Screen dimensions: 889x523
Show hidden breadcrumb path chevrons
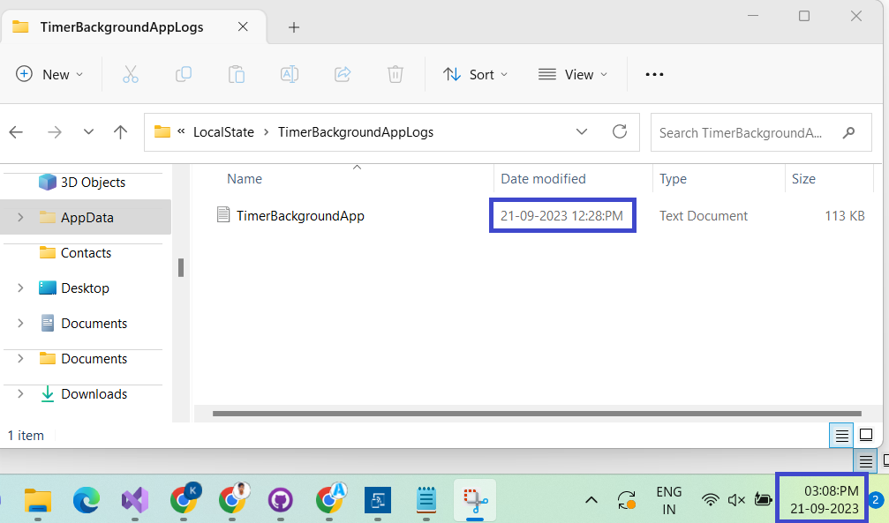click(181, 131)
